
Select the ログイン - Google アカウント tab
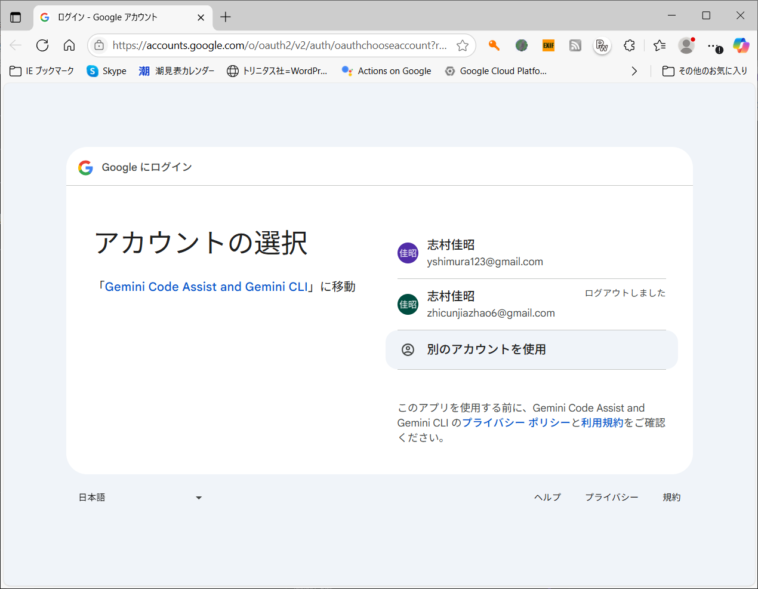[122, 17]
